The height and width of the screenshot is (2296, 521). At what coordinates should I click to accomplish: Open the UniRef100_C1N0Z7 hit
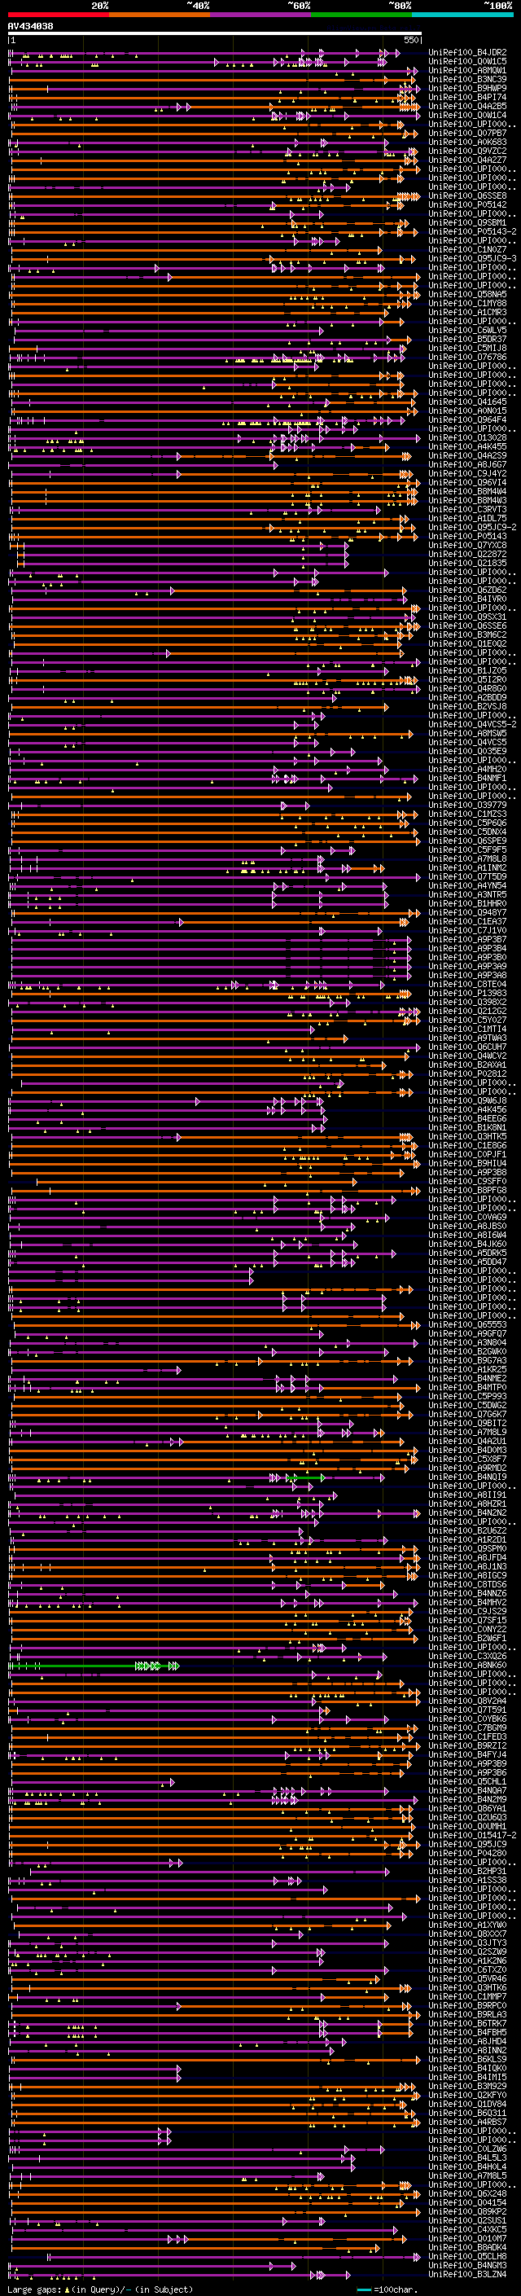coord(467,249)
